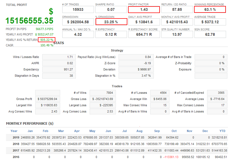Click Monthly Avg Profit value $ 421015.43

pyautogui.click(x=177, y=22)
